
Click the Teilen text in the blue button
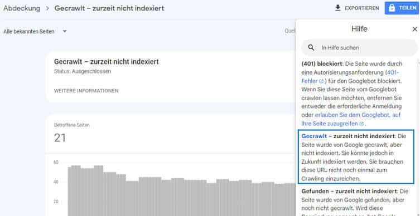tap(408, 8)
